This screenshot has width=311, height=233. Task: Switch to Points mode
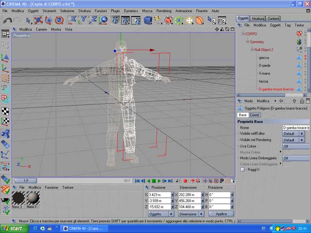5,79
